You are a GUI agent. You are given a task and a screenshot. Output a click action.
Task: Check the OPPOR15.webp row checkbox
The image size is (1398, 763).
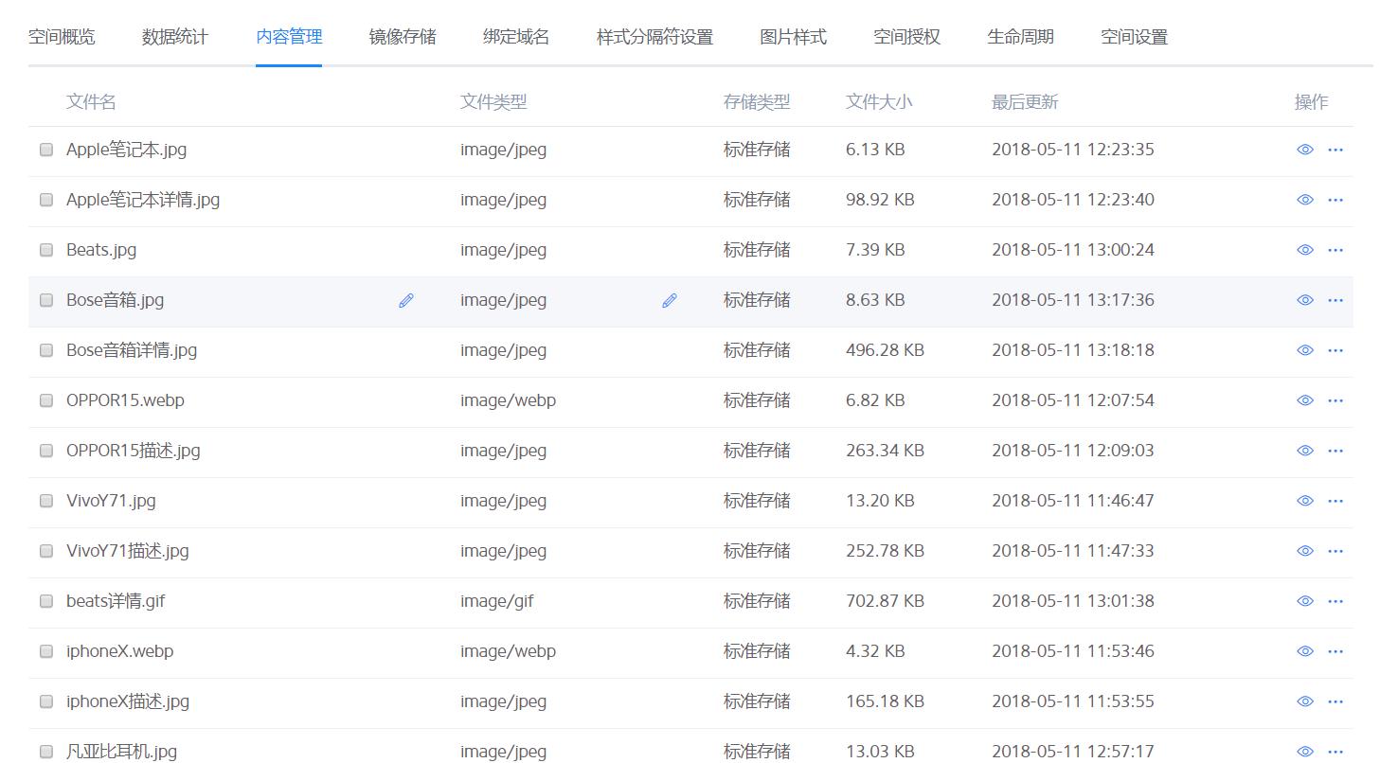click(x=46, y=400)
